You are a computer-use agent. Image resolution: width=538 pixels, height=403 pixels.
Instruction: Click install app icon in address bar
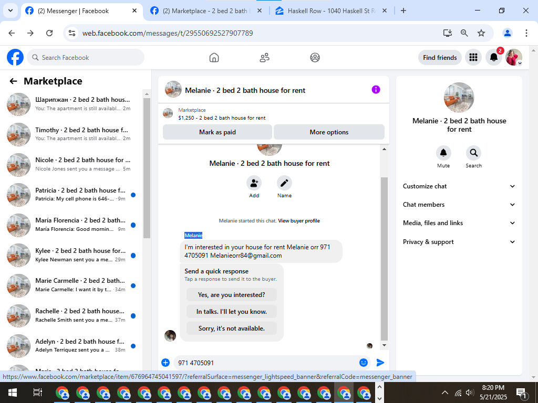tap(448, 33)
